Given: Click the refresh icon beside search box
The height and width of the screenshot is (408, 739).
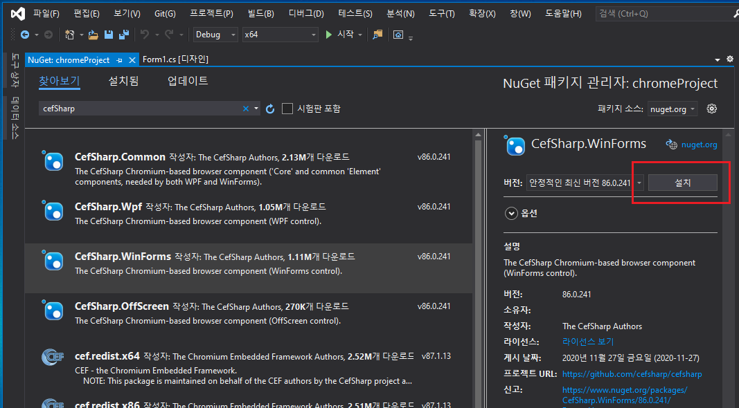Looking at the screenshot, I should click(x=270, y=109).
